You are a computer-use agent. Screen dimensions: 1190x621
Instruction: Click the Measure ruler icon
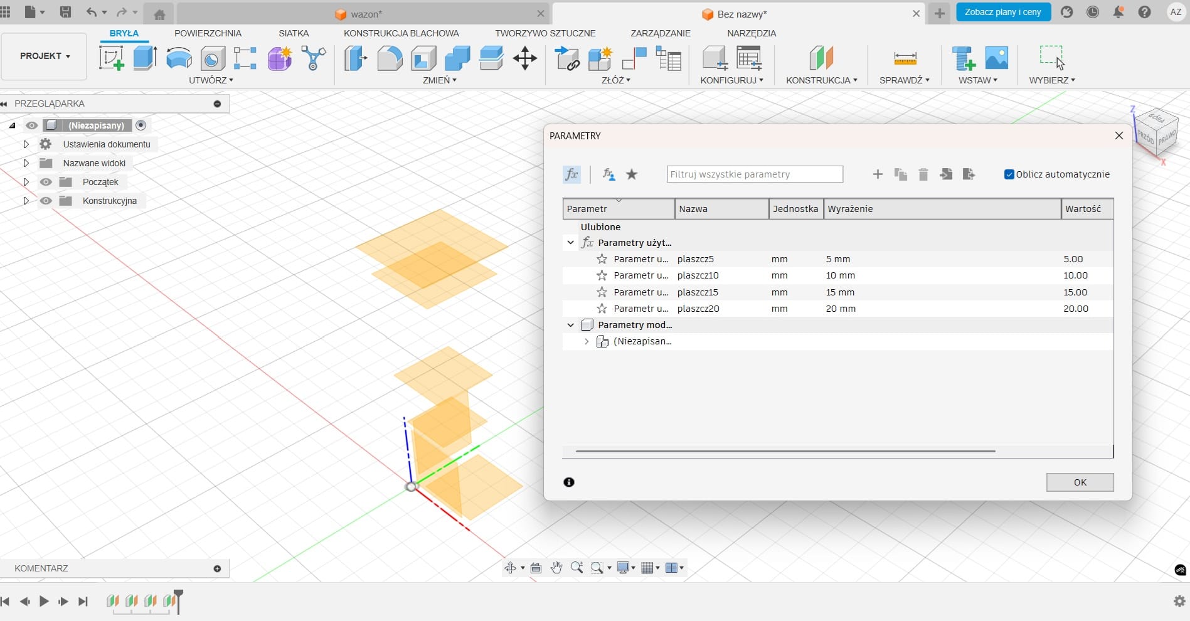905,58
